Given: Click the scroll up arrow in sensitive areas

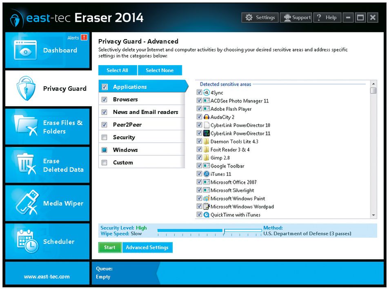Looking at the screenshot, I should tap(373, 83).
